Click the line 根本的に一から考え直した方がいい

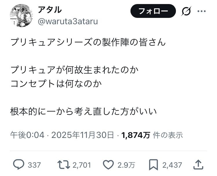pyautogui.click(x=83, y=111)
